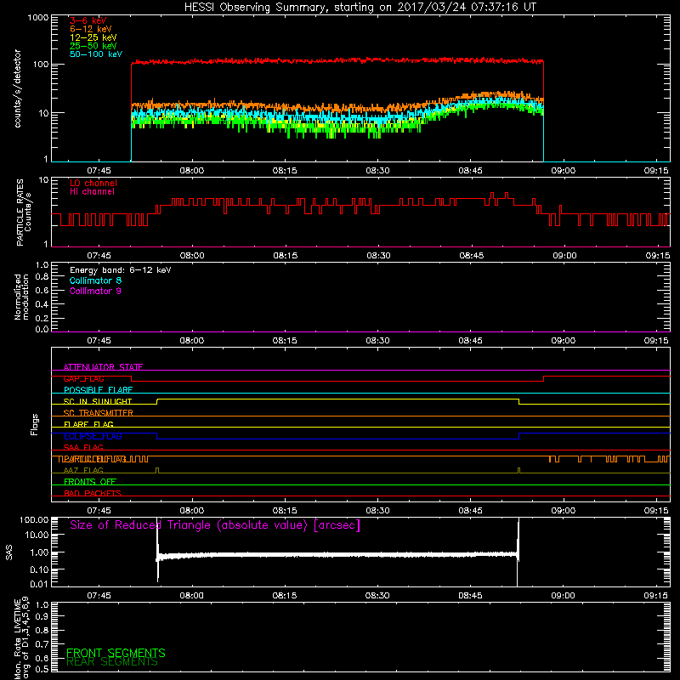Select the HI channel legend label

[92, 192]
